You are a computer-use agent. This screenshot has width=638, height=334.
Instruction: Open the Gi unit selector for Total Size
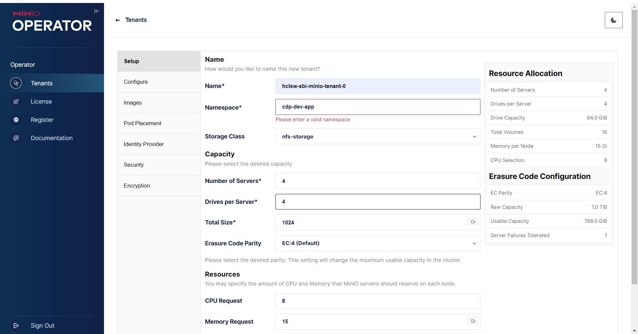tap(473, 222)
